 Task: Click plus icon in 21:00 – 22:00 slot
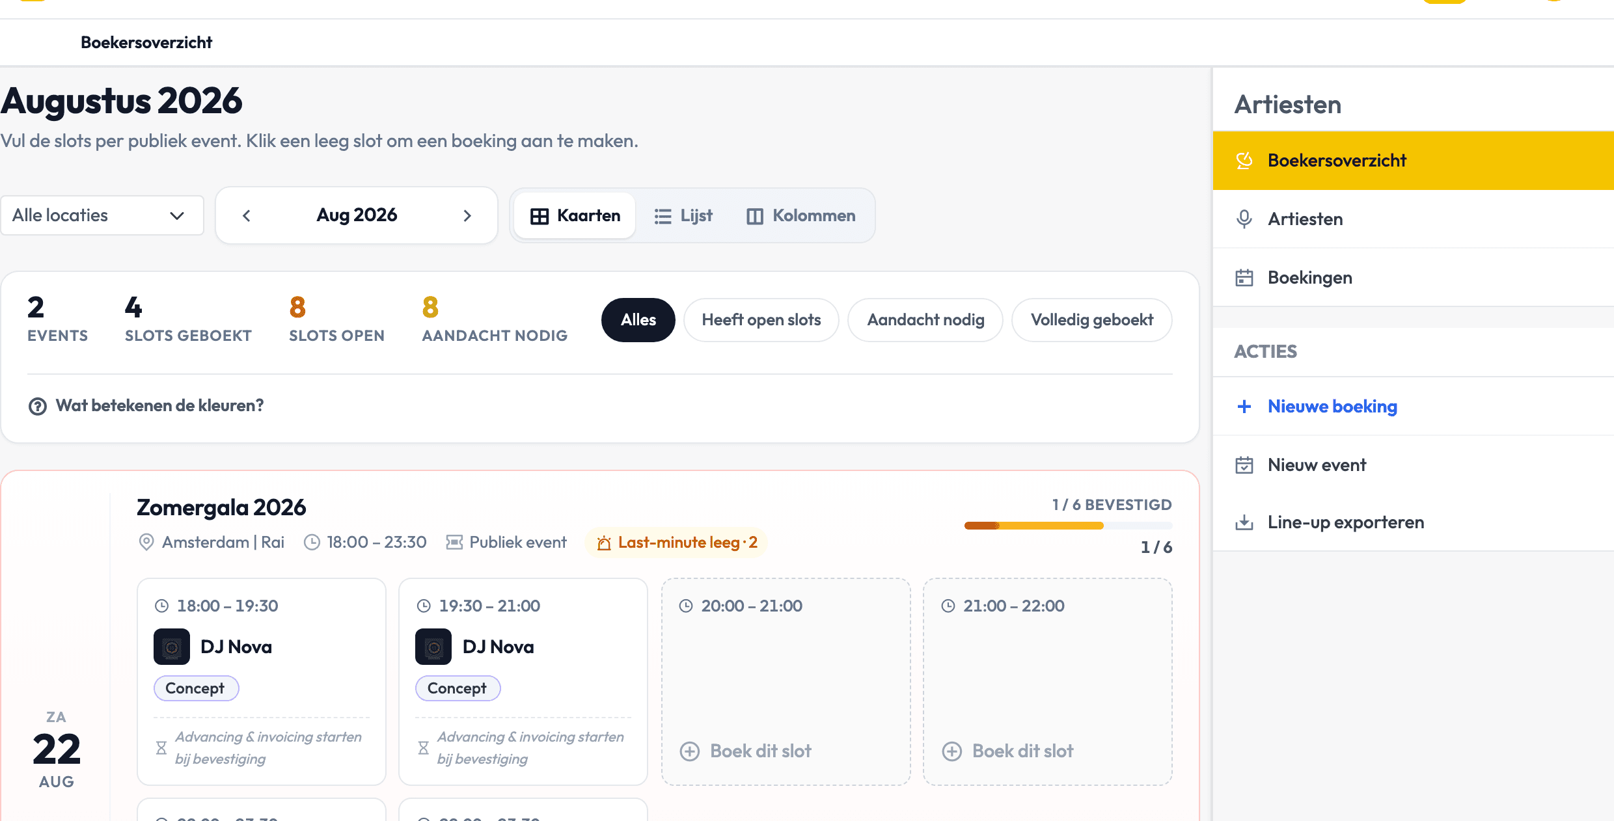click(x=952, y=751)
